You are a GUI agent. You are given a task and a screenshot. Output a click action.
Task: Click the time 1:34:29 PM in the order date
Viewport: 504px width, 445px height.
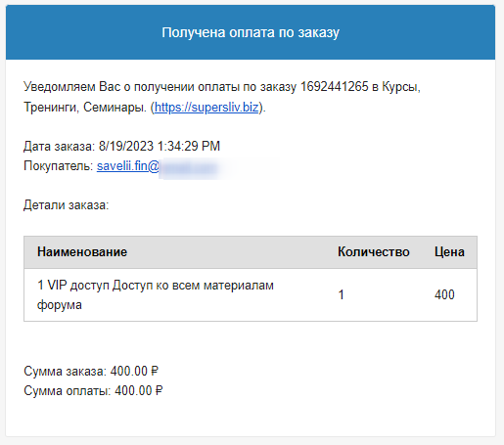tap(189, 146)
